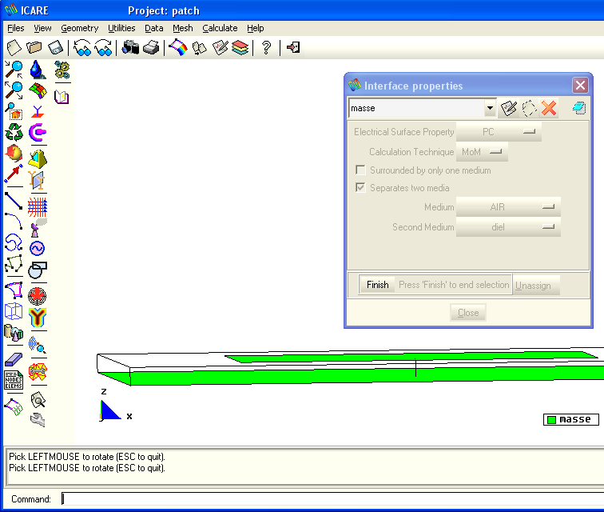Click the zoom frame house icon
This screenshot has width=604, height=512.
(x=14, y=111)
